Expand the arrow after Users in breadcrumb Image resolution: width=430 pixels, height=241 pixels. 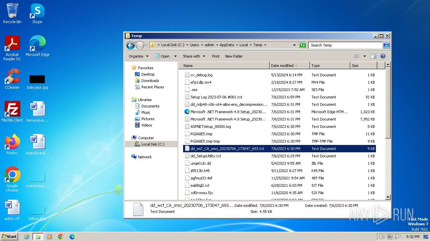pos(202,45)
